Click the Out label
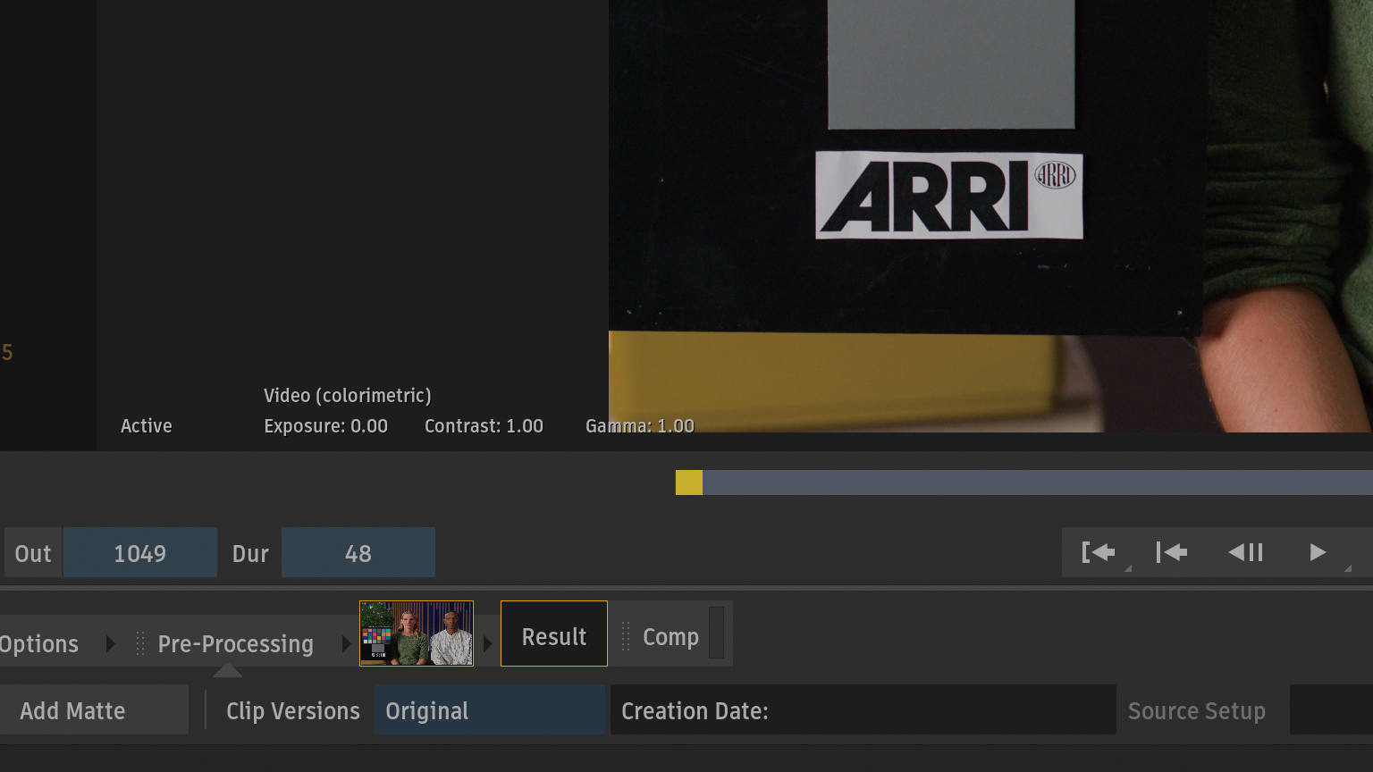Viewport: 1373px width, 772px height. [x=33, y=553]
